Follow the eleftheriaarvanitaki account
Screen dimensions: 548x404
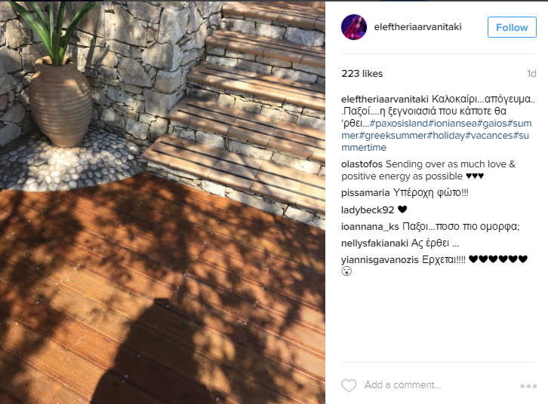coord(512,27)
